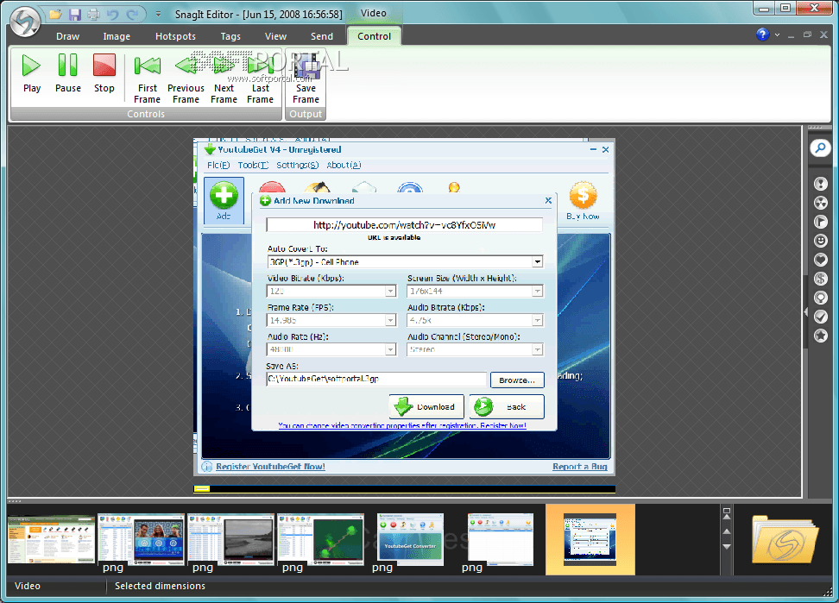This screenshot has width=839, height=603.
Task: Apply the dollar sign flag
Action: 820,279
